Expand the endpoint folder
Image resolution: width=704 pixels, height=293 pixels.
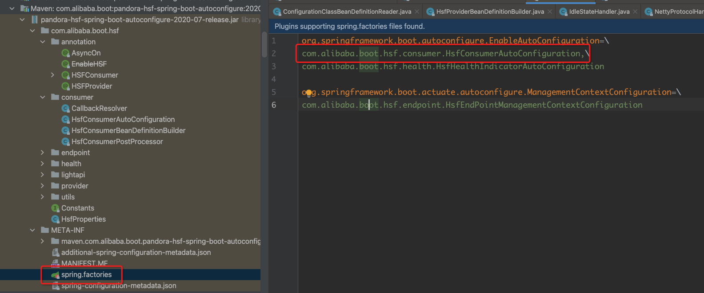tap(43, 152)
